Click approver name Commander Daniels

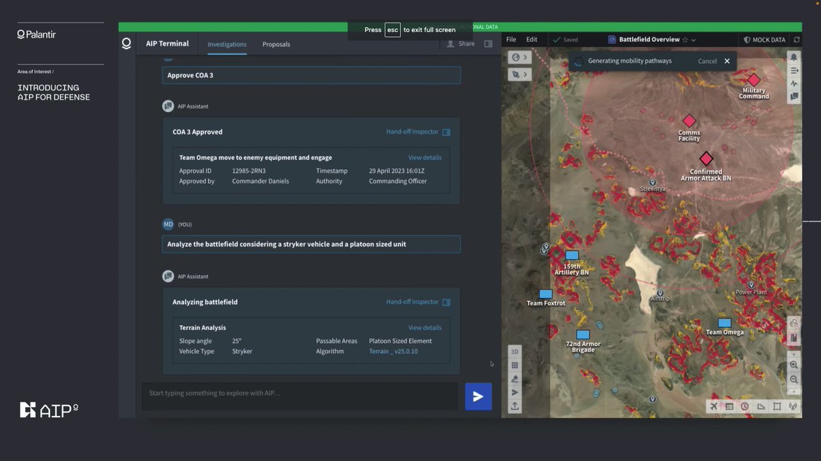click(x=261, y=181)
